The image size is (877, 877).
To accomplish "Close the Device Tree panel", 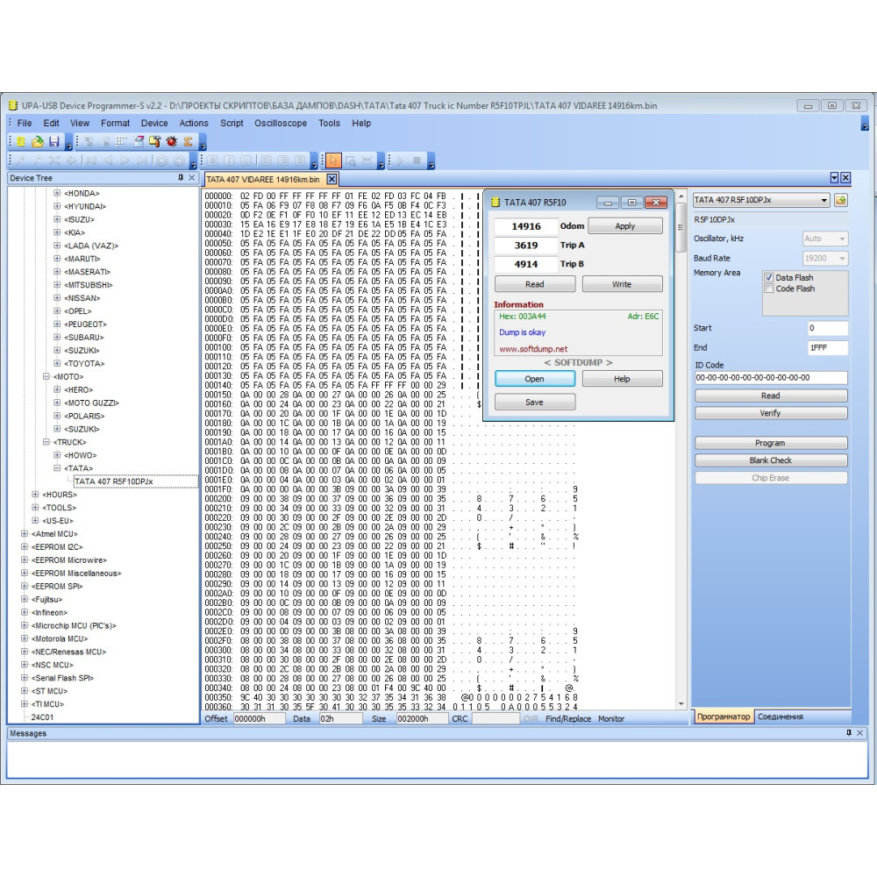I will point(192,177).
